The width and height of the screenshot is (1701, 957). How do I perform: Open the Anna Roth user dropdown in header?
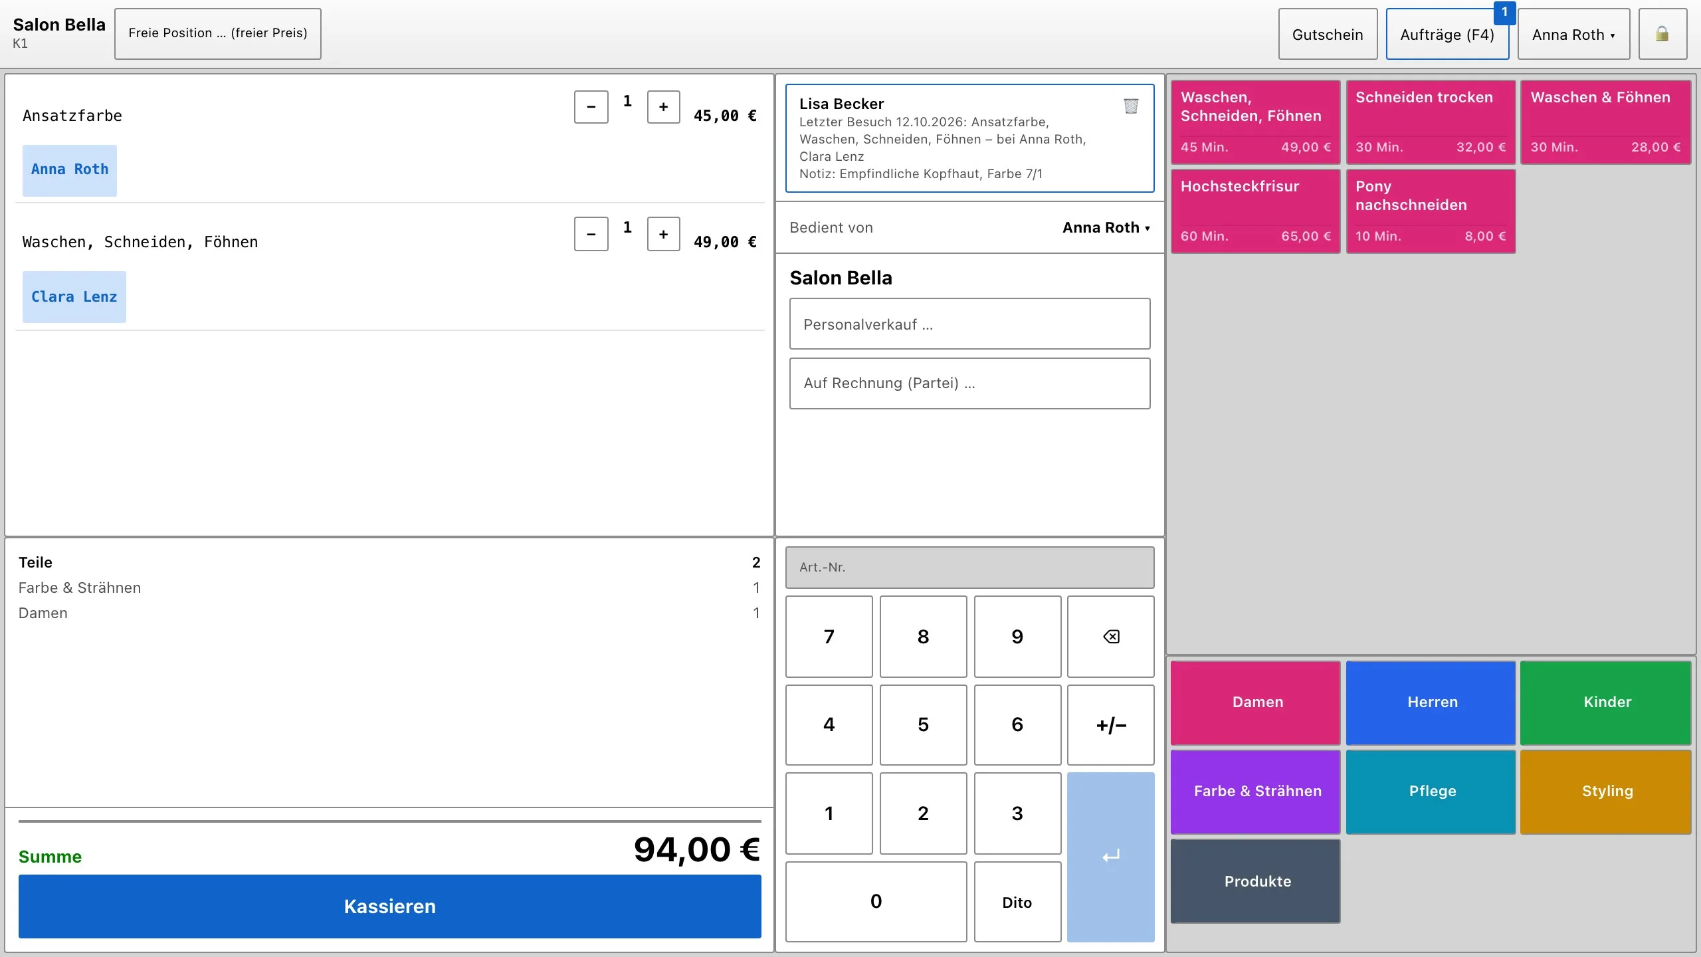coord(1573,34)
